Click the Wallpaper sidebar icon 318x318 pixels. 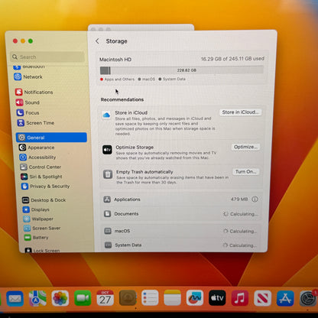27,219
